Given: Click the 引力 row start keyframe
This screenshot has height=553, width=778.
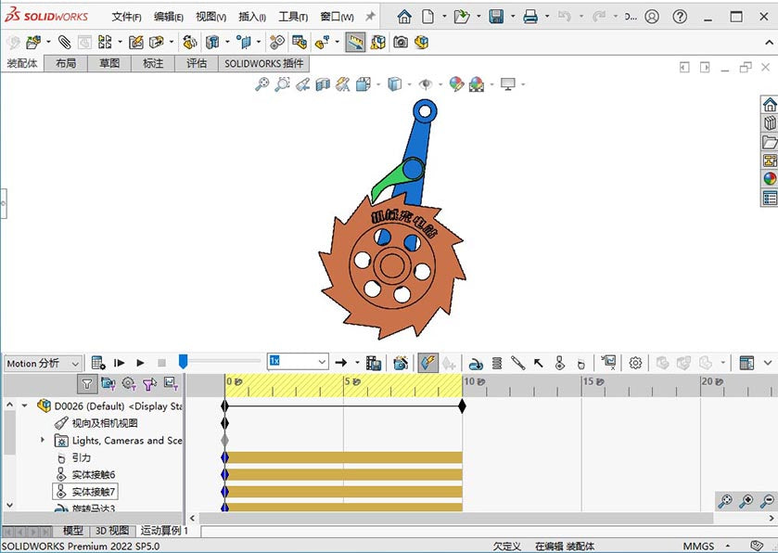Looking at the screenshot, I should (x=224, y=457).
